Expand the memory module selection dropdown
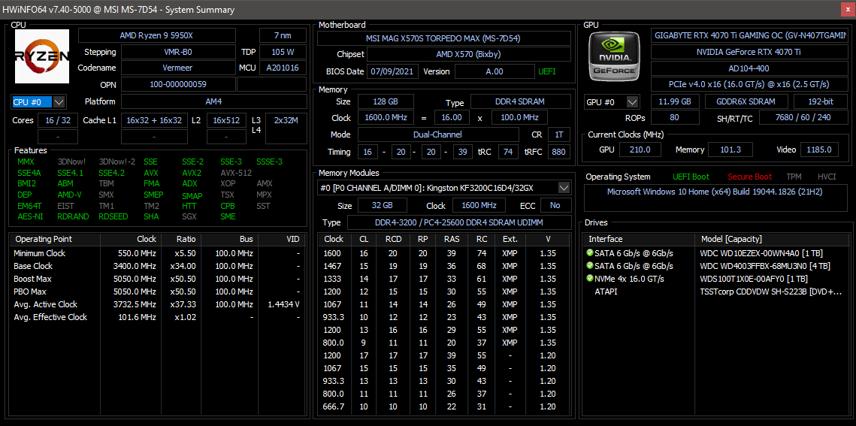856x426 pixels. point(564,188)
